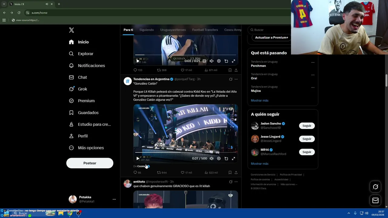This screenshot has height=218, width=388.
Task: Open Estudio para creadores
Action: [90, 124]
